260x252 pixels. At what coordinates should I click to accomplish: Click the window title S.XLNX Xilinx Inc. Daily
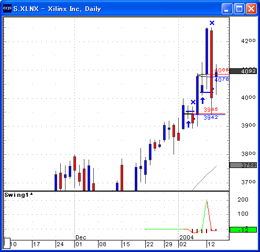coord(57,8)
